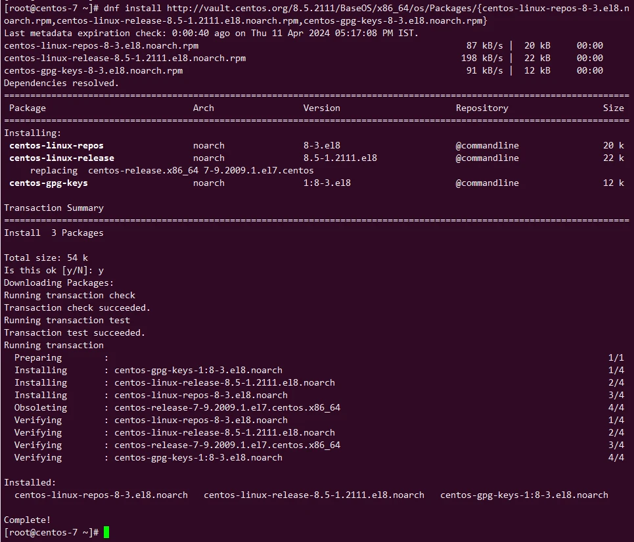This screenshot has width=634, height=542.
Task: Click the green cursor block at the prompt
Action: (x=106, y=532)
